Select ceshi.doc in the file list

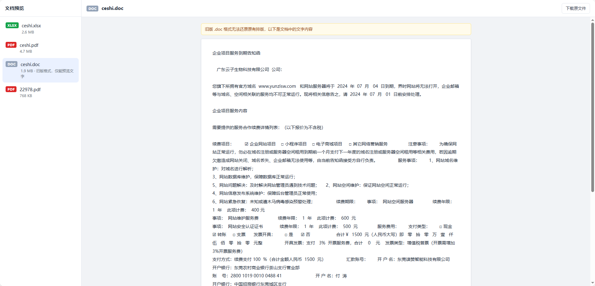(x=41, y=70)
